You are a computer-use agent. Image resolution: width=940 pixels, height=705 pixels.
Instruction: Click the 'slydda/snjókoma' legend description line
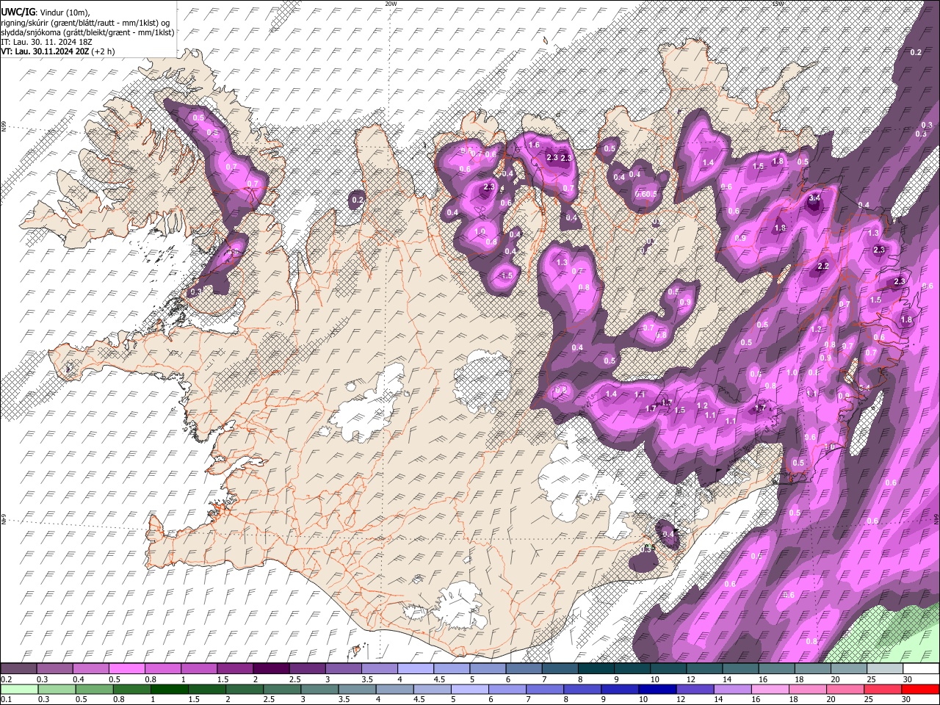tap(87, 33)
